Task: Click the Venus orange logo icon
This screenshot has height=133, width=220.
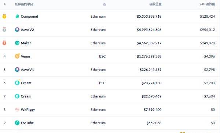Action: [x=17, y=56]
